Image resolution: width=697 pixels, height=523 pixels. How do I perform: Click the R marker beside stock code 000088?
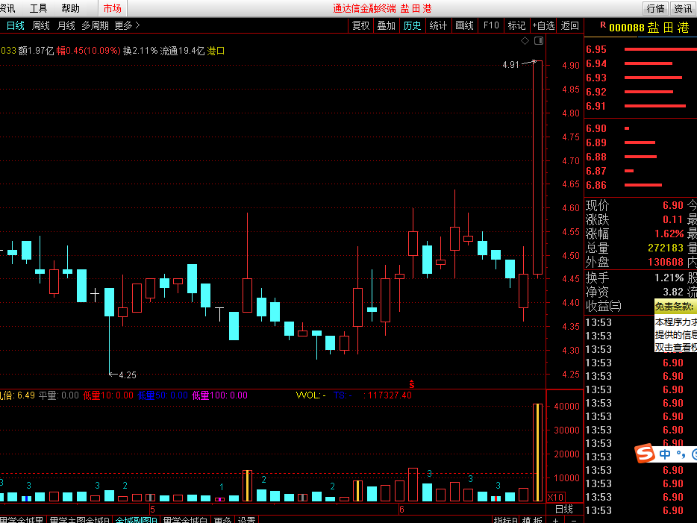point(603,25)
